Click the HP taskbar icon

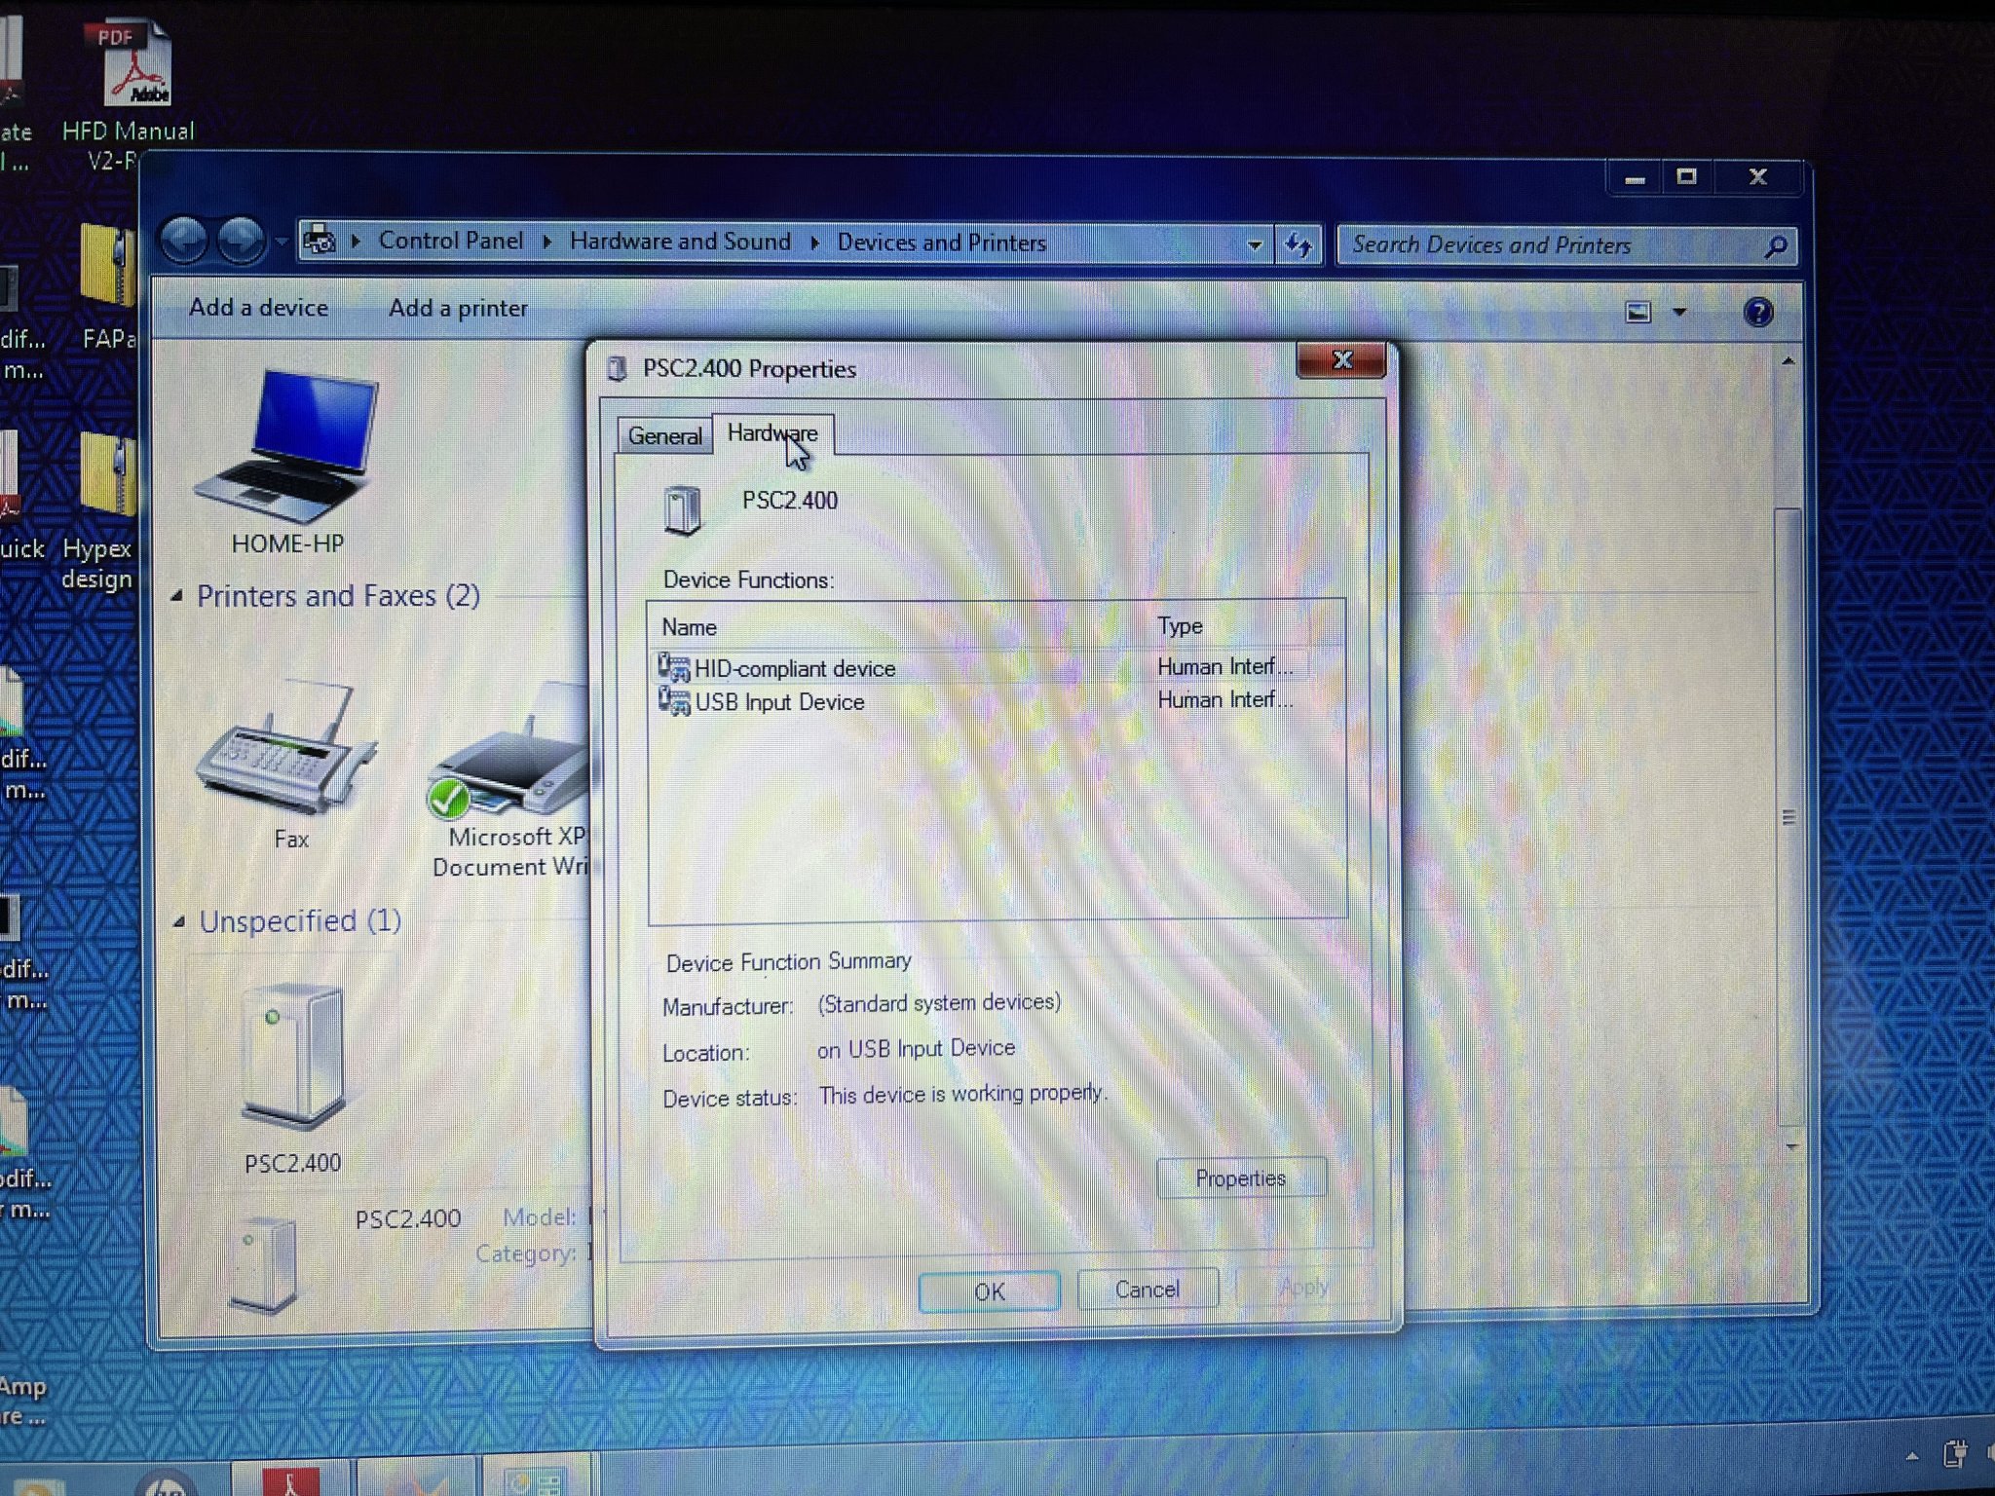tap(168, 1482)
